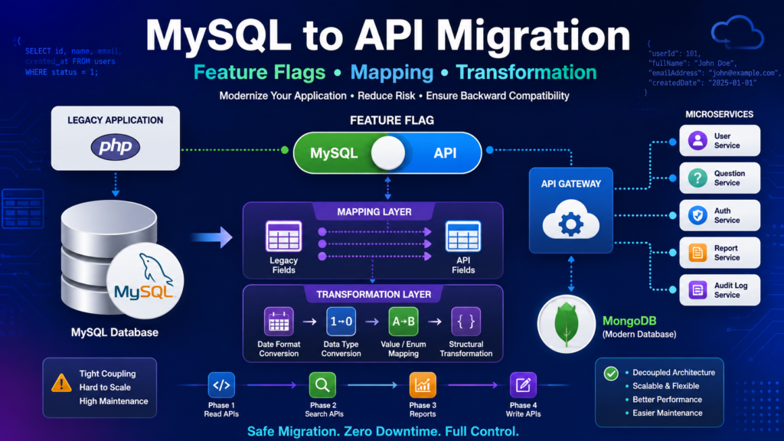Toggle the feature flag switch knob

pyautogui.click(x=388, y=153)
